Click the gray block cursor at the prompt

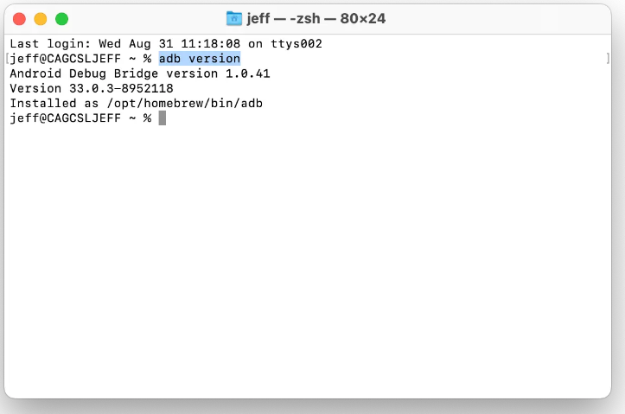coord(163,118)
